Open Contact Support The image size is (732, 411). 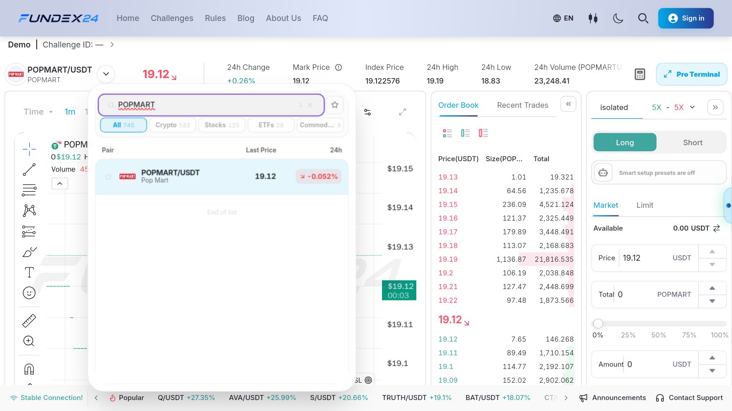point(689,398)
